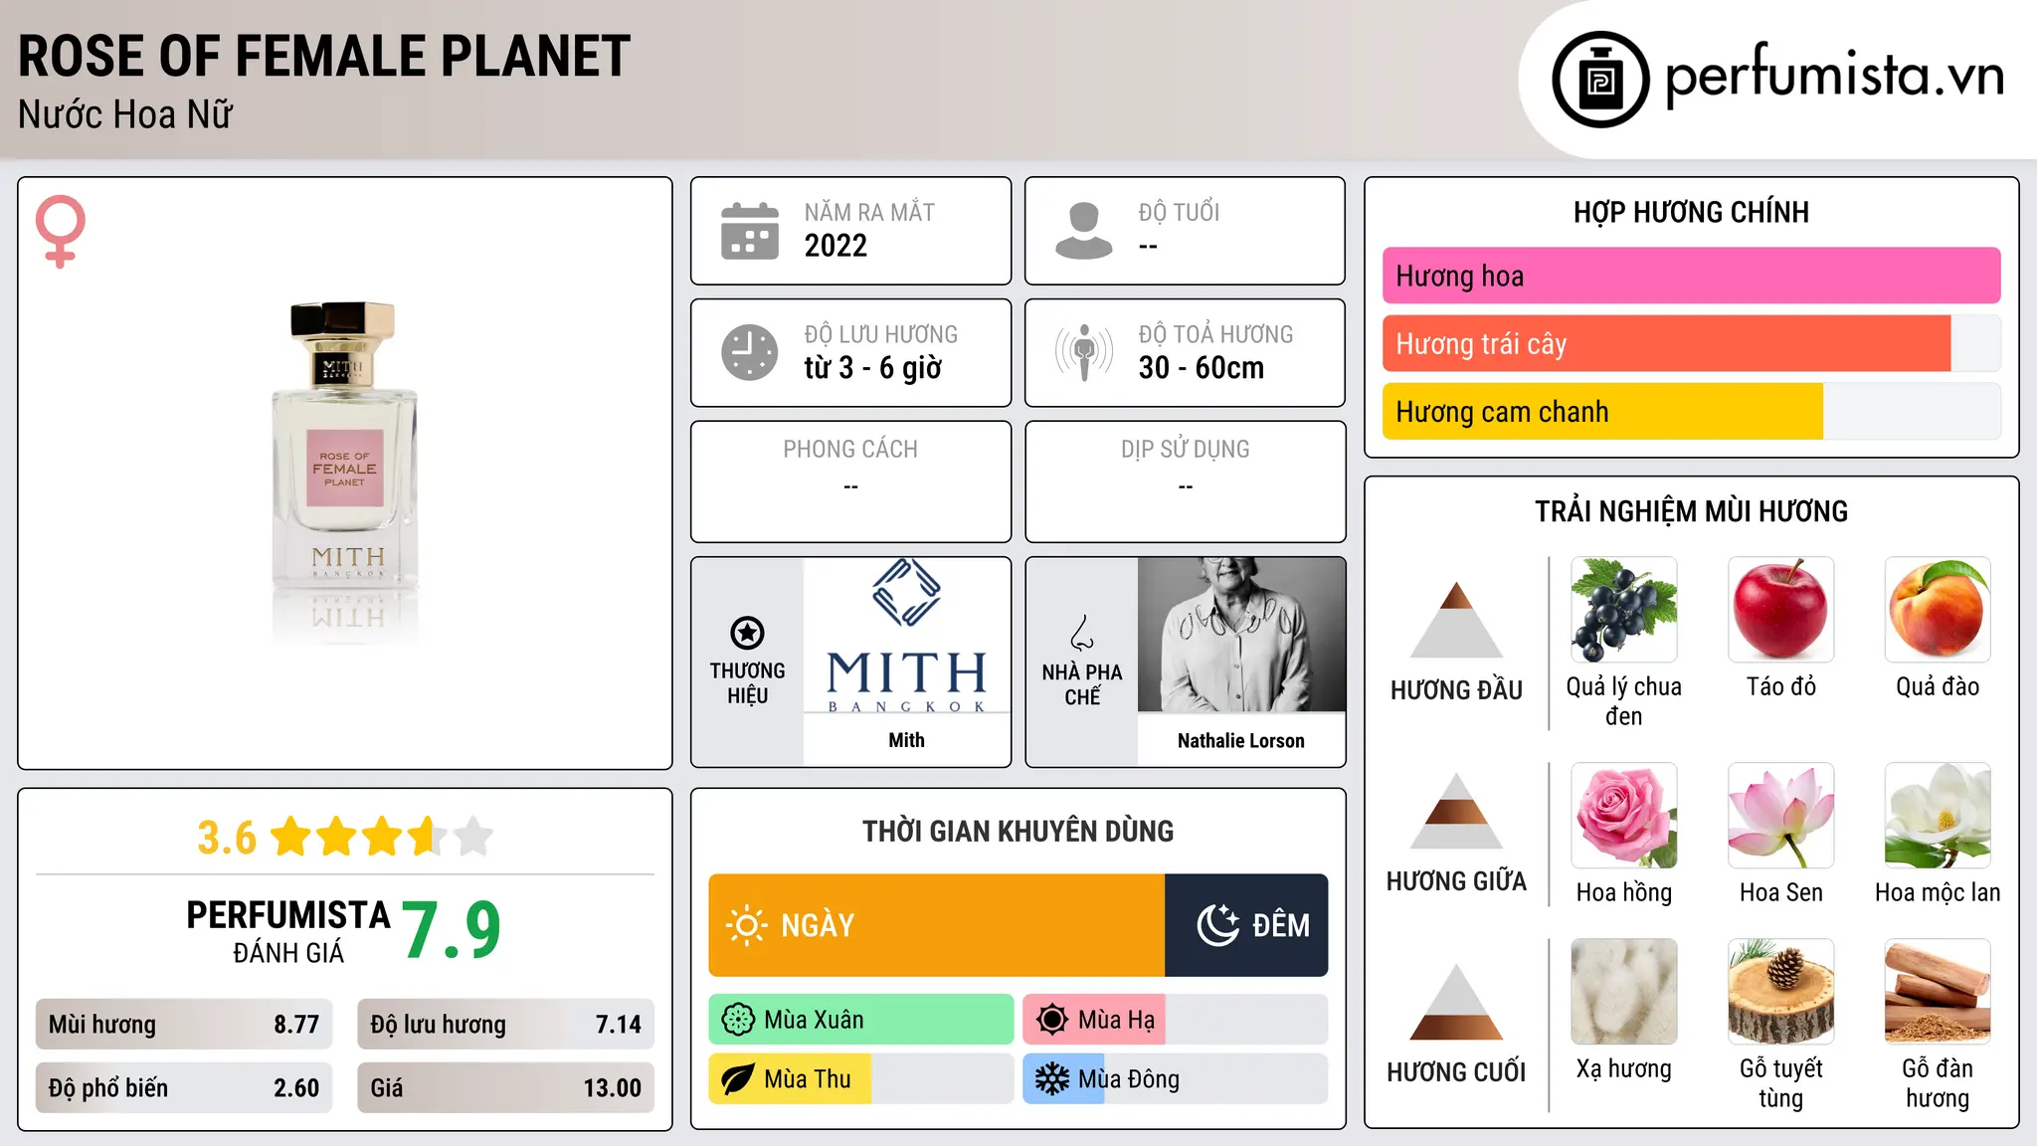Select the Gỗ đàn hương sandalwood note image
The image size is (2037, 1146).
click(x=1938, y=992)
